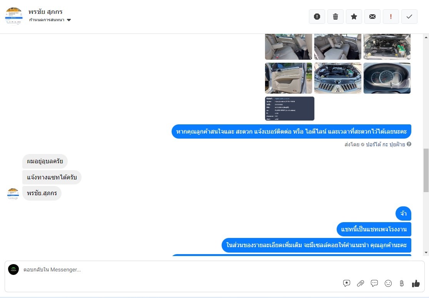
Task: Open the folded seats middle photo
Action: point(337,47)
